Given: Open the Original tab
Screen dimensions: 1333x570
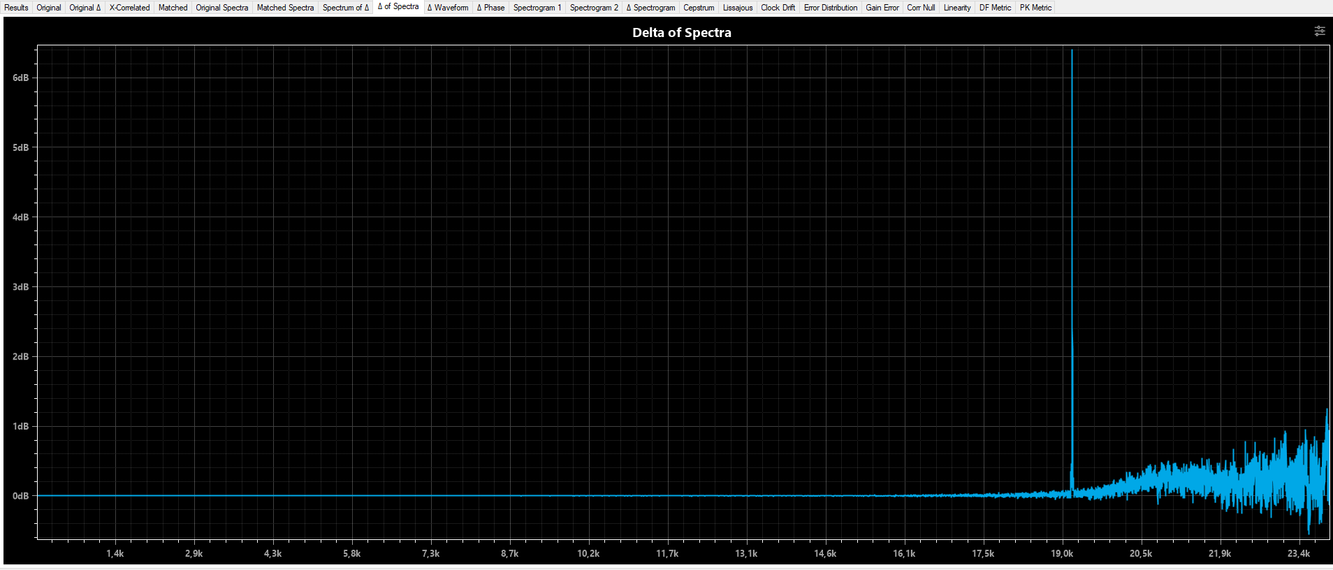Looking at the screenshot, I should [49, 8].
